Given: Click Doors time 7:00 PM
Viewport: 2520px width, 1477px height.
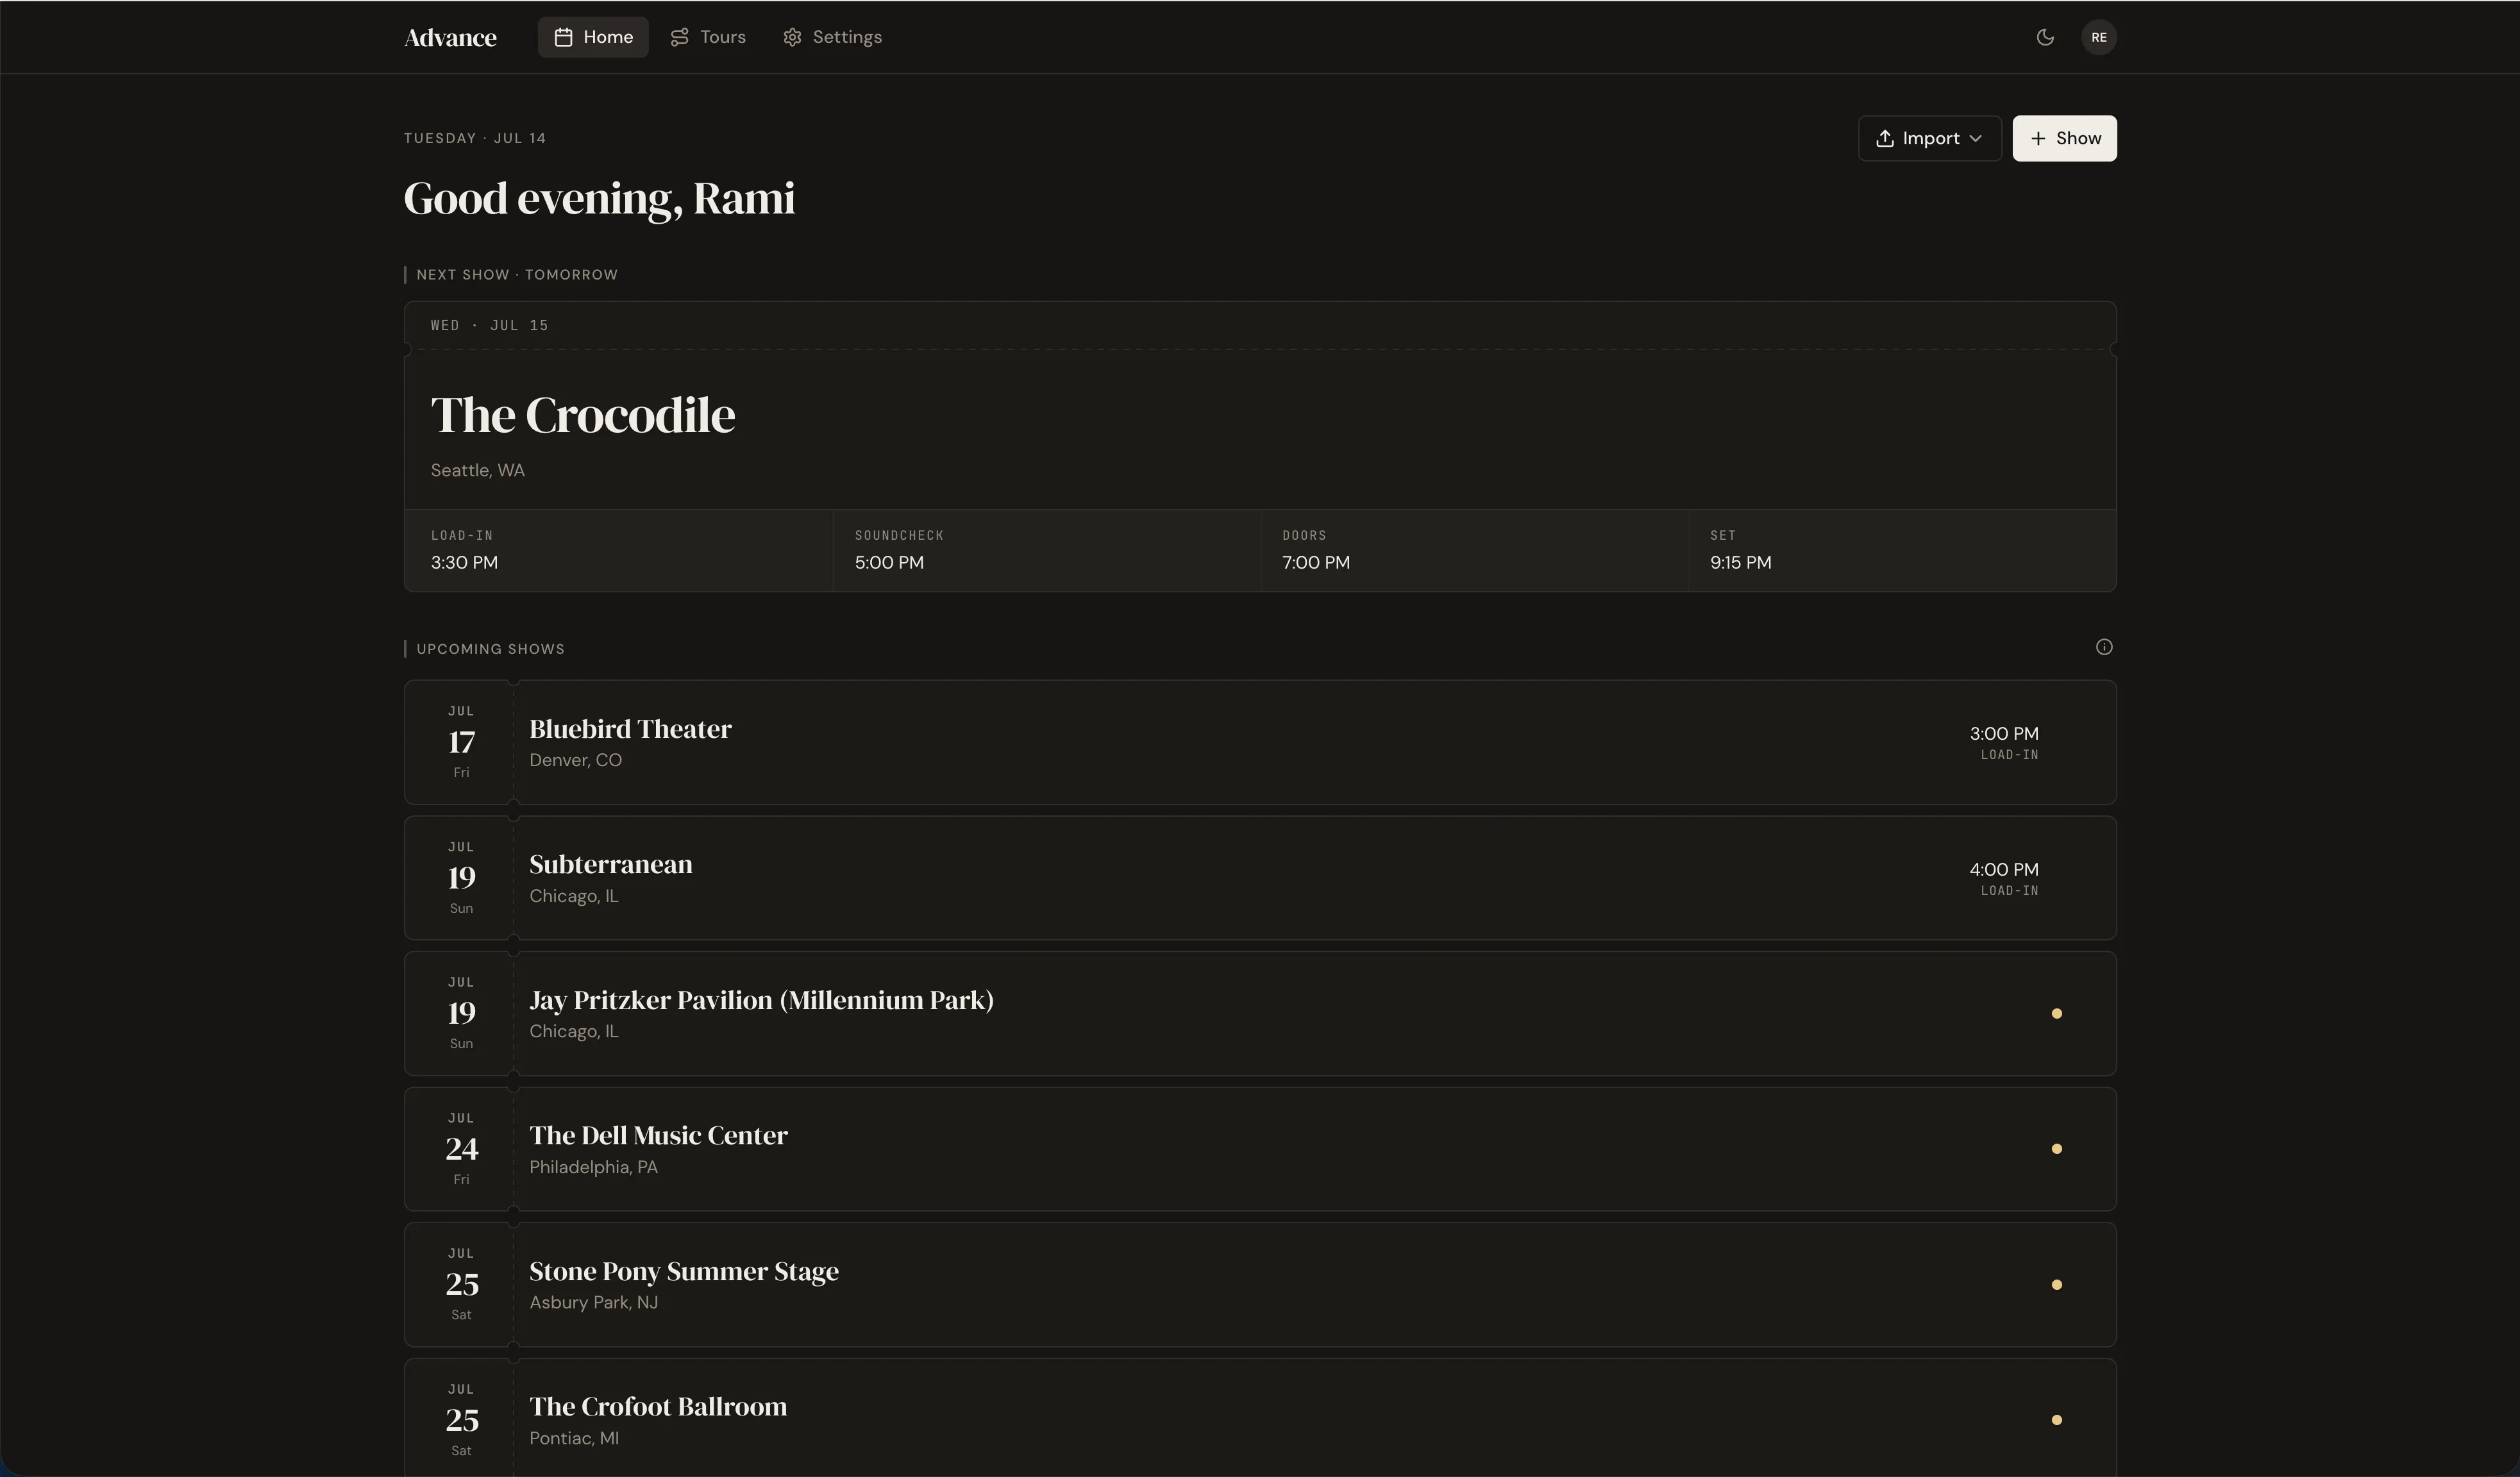Looking at the screenshot, I should tap(1316, 562).
